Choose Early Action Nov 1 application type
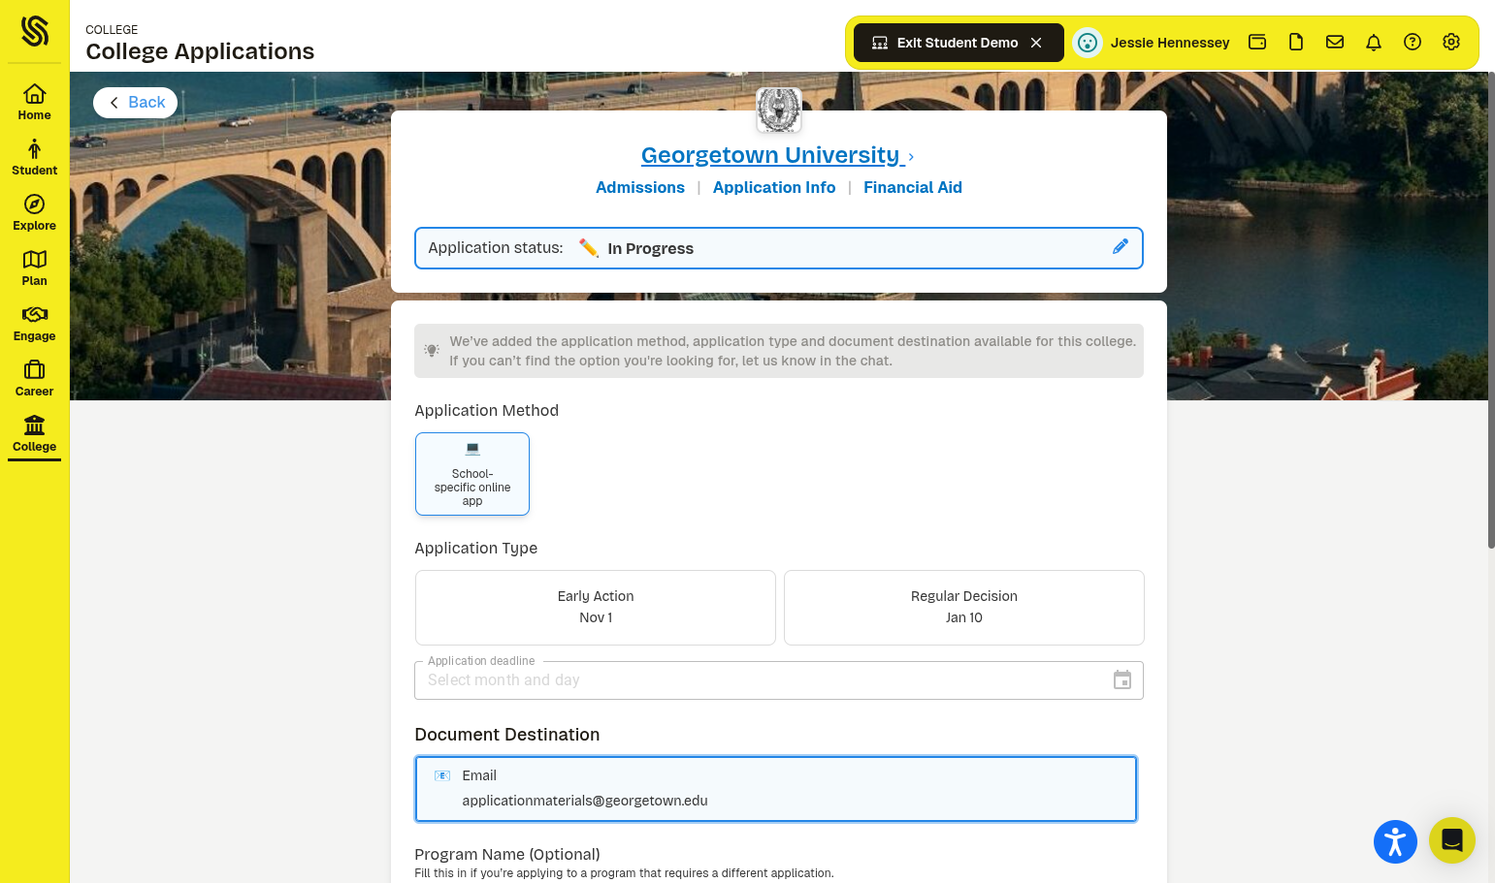 596,608
